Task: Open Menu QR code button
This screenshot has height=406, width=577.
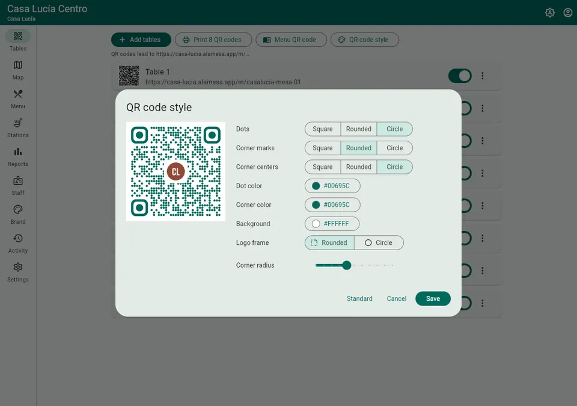Action: pos(291,40)
